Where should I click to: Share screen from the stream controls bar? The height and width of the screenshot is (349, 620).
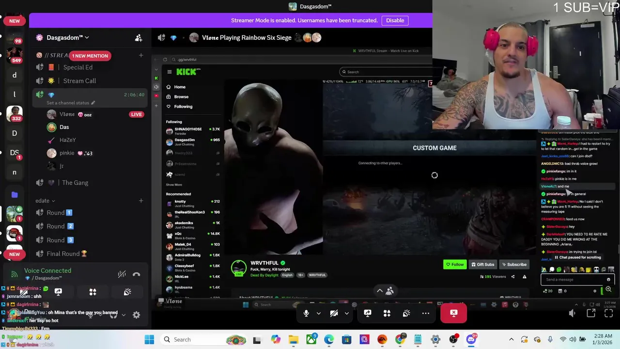point(368,313)
